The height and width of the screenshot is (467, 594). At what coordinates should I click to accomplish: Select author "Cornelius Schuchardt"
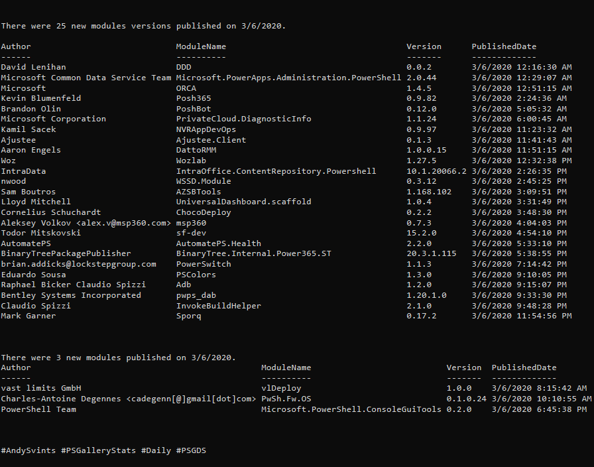51,213
